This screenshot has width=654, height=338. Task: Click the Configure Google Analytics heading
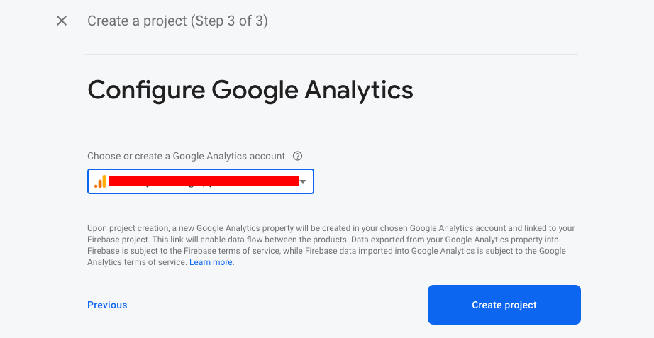[250, 90]
